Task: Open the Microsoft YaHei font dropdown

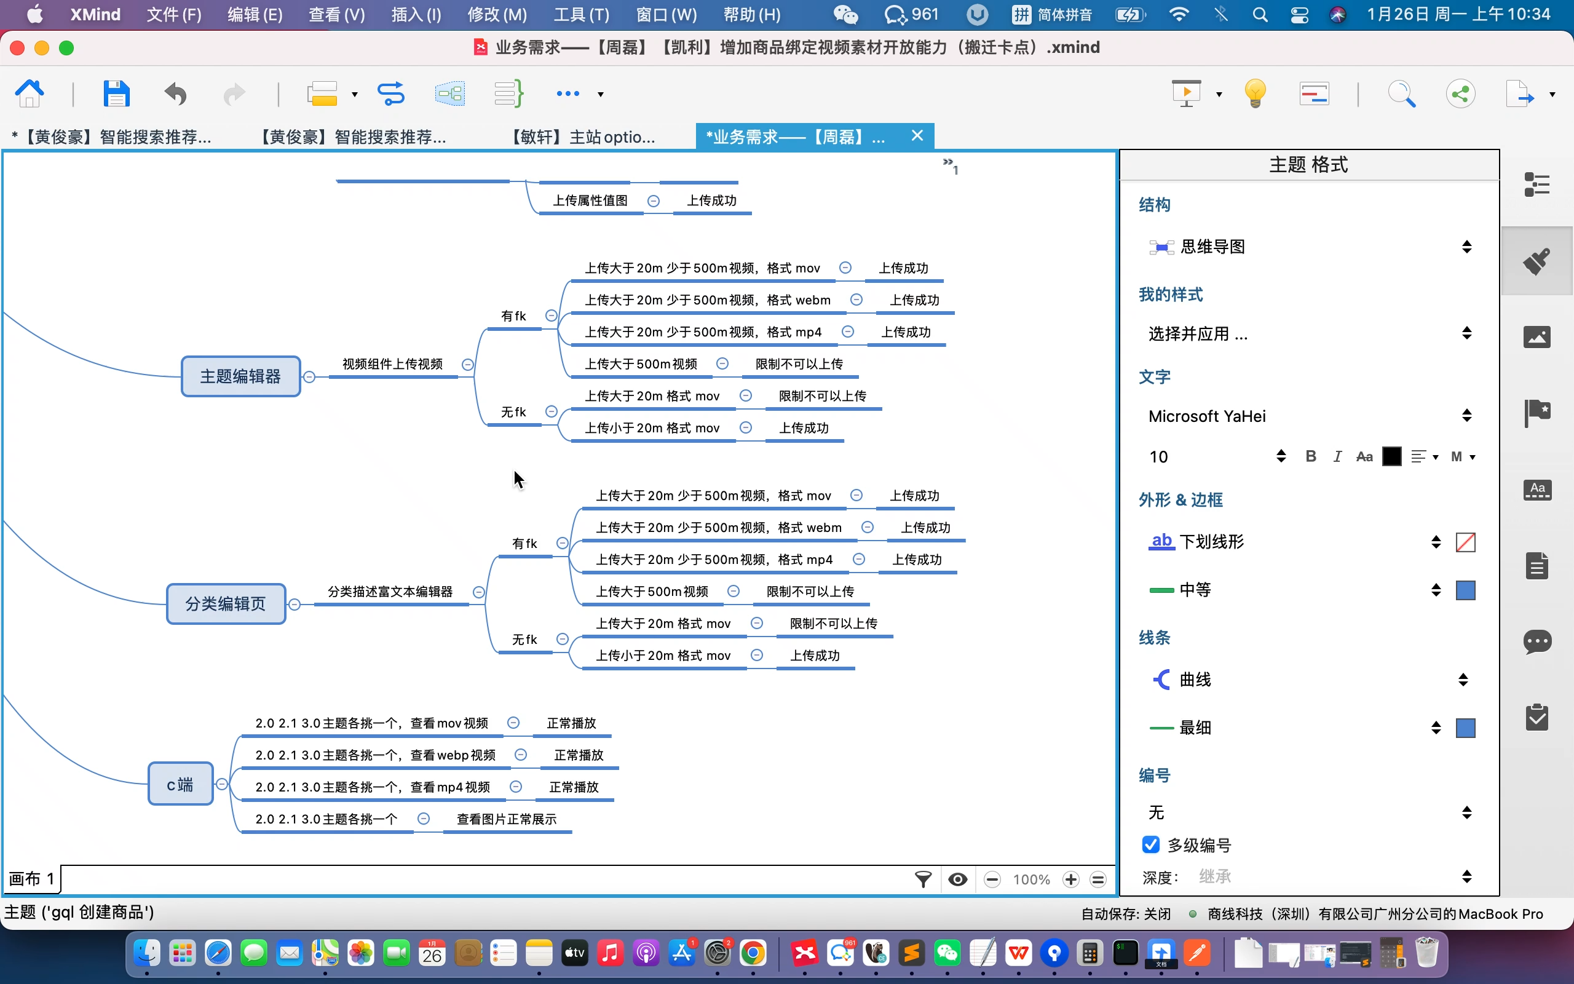Action: click(1310, 416)
